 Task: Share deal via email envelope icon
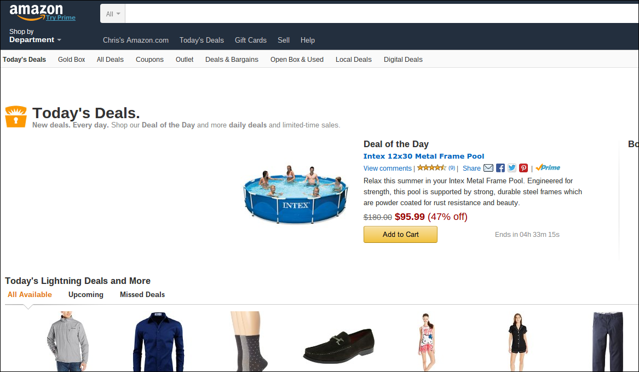tap(488, 168)
